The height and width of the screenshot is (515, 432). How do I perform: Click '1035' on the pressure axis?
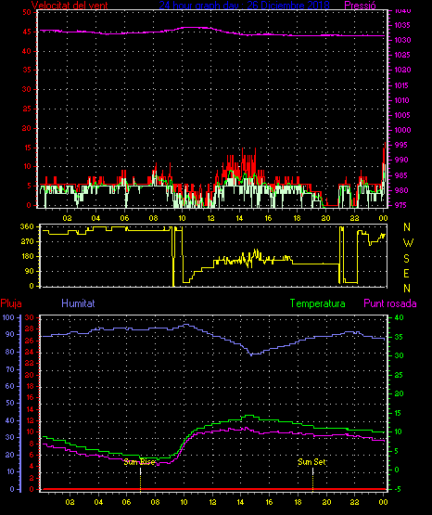pyautogui.click(x=401, y=25)
